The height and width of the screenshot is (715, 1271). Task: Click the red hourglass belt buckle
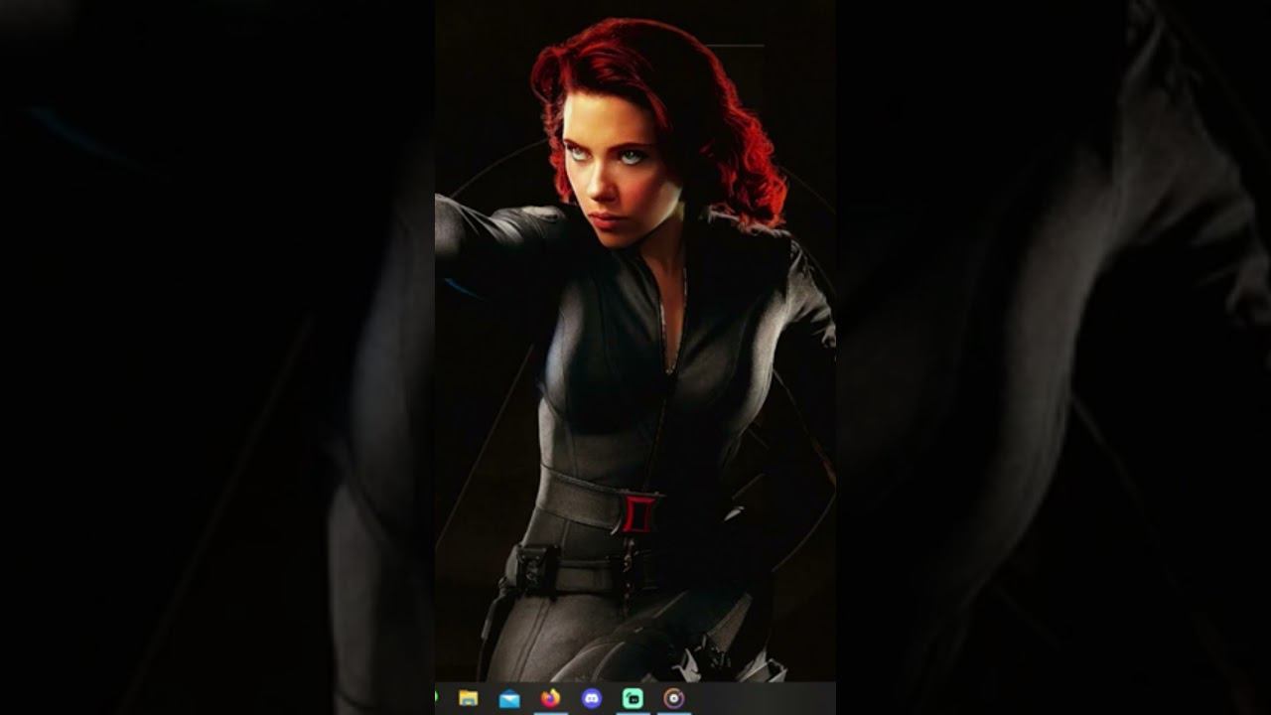point(638,513)
